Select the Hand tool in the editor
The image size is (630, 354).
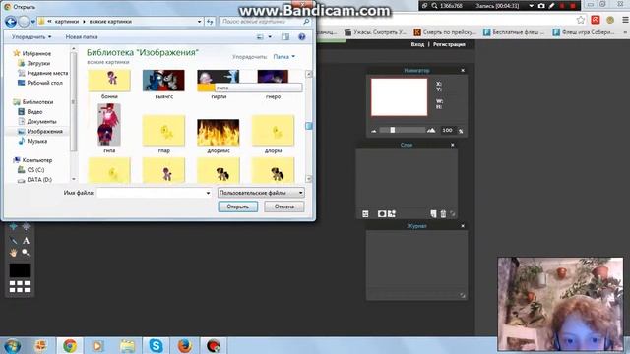[x=13, y=253]
